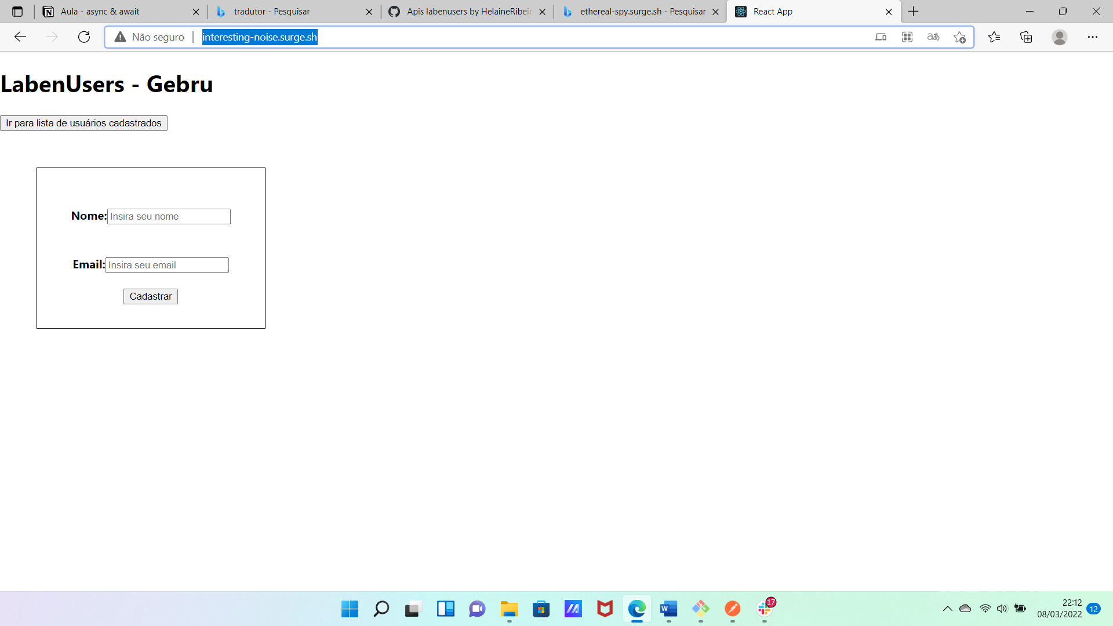Open the Settings and more menu
Image resolution: width=1113 pixels, height=626 pixels.
point(1093,37)
